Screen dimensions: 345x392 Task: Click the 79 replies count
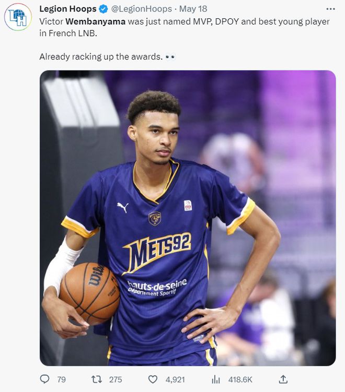point(61,379)
